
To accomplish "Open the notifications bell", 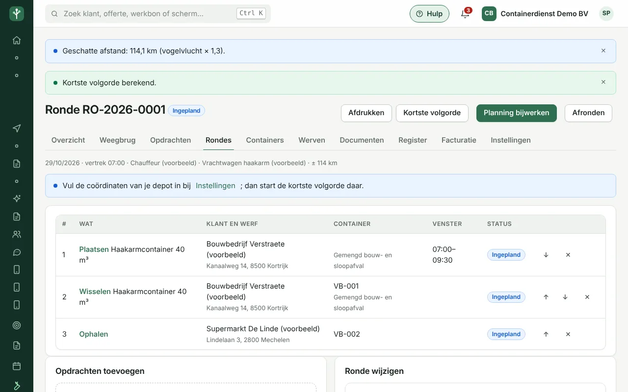I will (465, 14).
